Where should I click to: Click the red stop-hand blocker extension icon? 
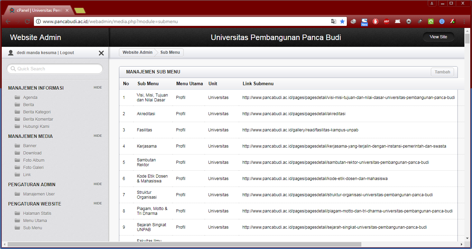[376, 21]
